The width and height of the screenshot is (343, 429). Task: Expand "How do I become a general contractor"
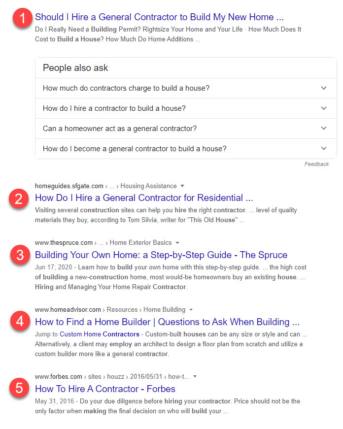pyautogui.click(x=323, y=148)
